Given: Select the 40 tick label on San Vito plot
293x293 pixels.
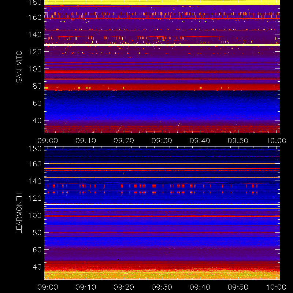Looking at the screenshot, I should (37, 120).
